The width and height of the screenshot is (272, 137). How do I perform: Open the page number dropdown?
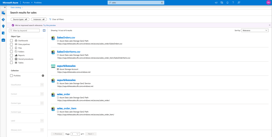pyautogui.click(x=75, y=134)
